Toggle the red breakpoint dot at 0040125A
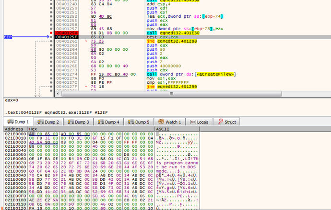The height and width of the screenshot is (210, 331). pos(51,33)
